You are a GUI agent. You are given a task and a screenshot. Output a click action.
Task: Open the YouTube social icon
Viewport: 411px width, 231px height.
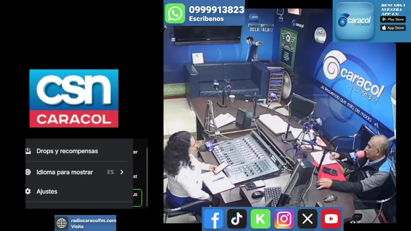click(x=331, y=219)
